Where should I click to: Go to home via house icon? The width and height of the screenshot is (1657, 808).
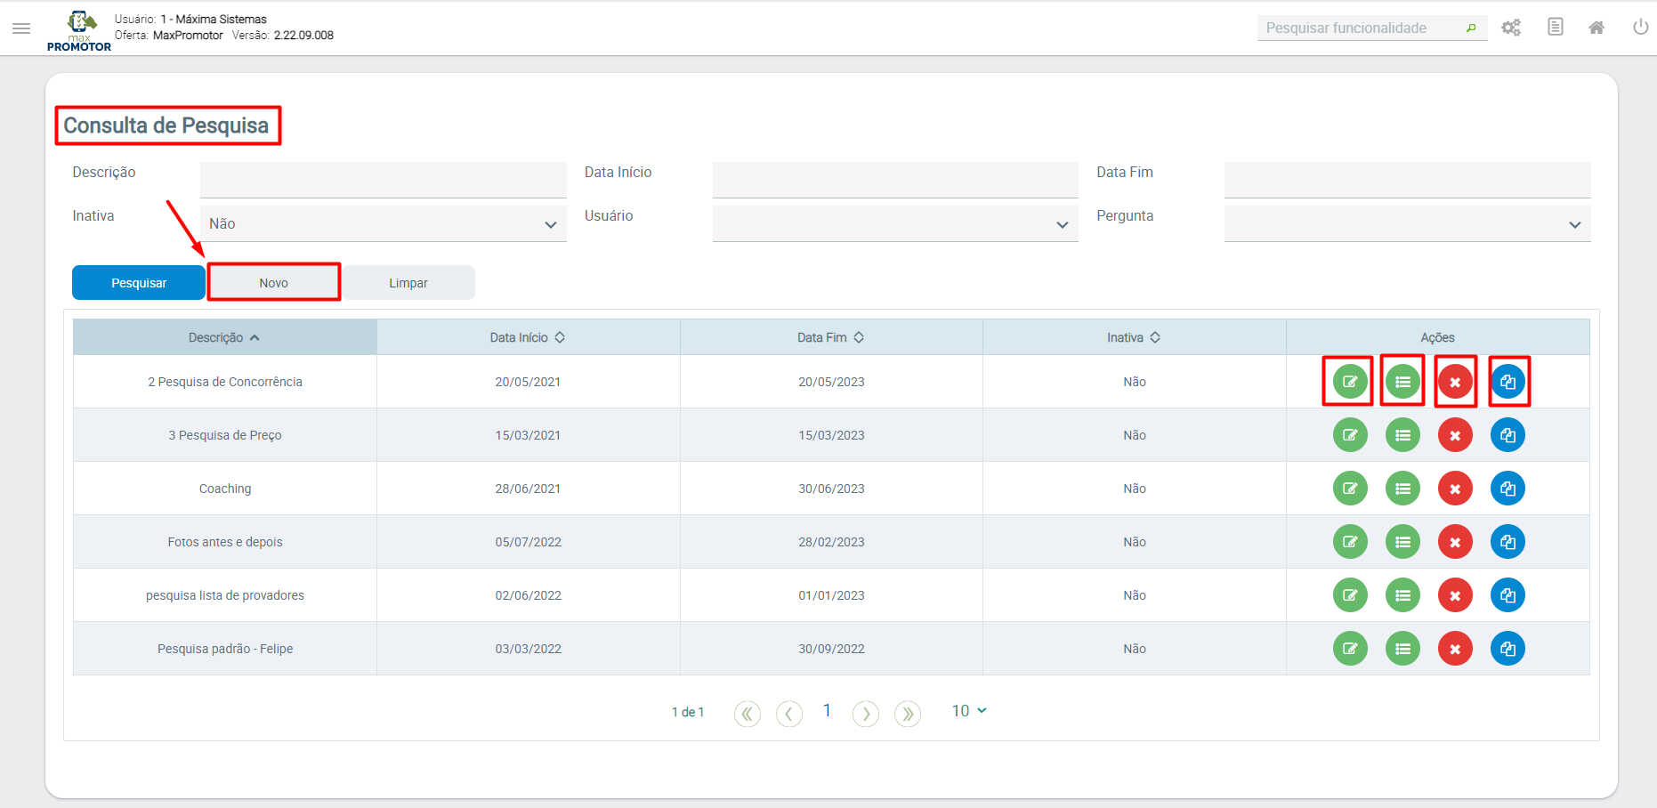1596,28
